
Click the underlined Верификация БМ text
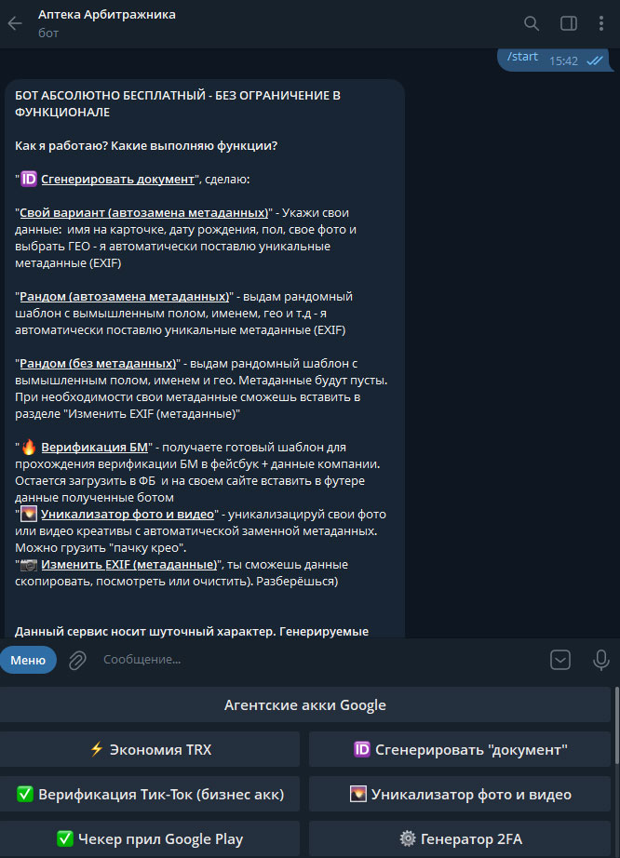(94, 447)
